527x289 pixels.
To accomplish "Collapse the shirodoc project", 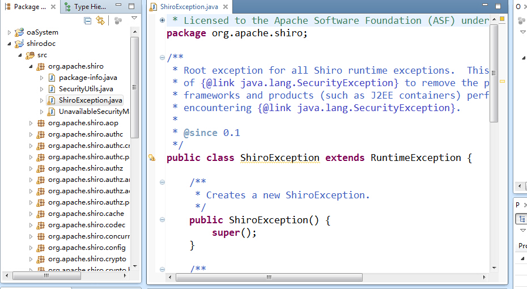I will pyautogui.click(x=9, y=44).
